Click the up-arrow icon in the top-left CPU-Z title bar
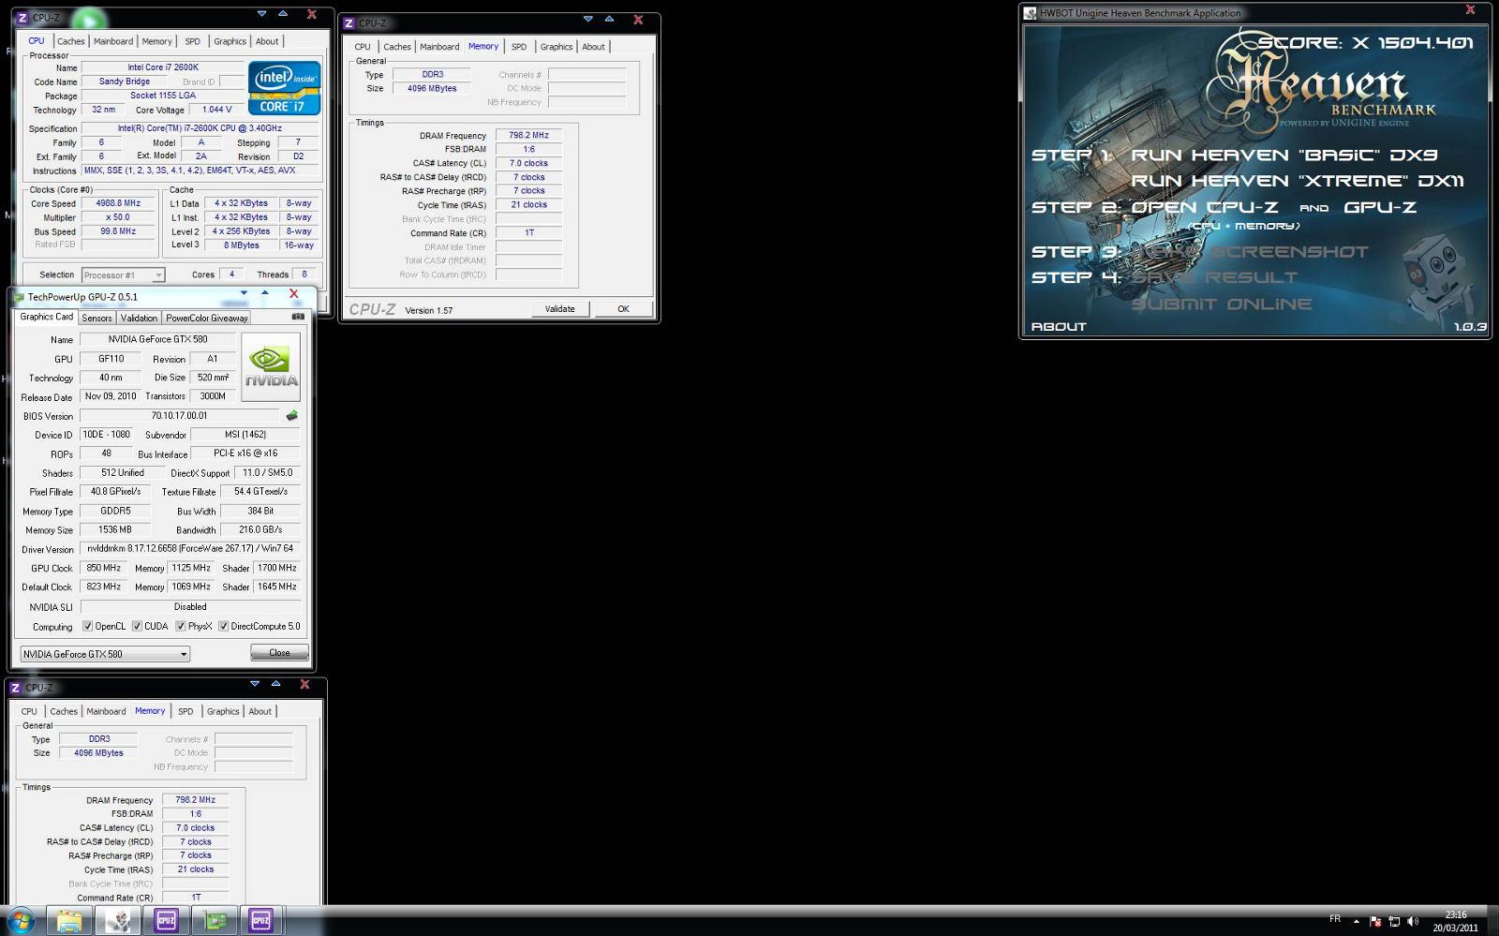 [283, 14]
